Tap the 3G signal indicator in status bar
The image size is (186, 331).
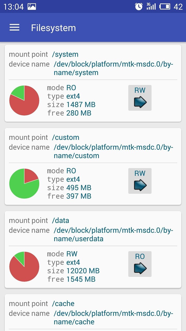tap(151, 7)
